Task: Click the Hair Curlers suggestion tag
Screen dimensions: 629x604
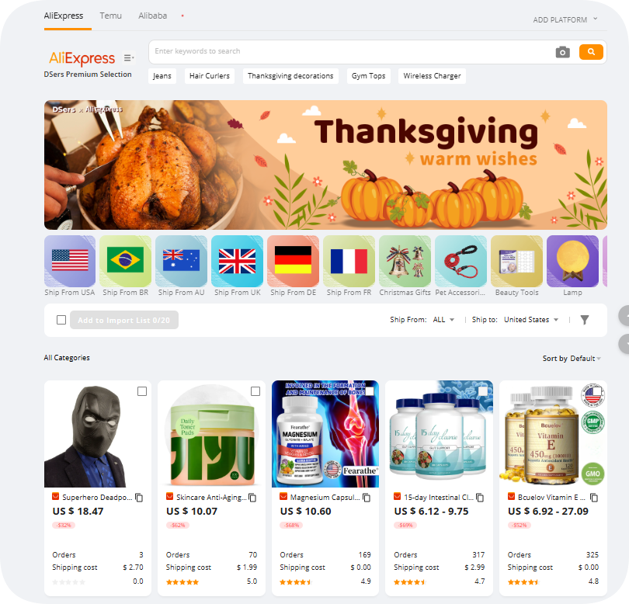Action: pos(210,76)
